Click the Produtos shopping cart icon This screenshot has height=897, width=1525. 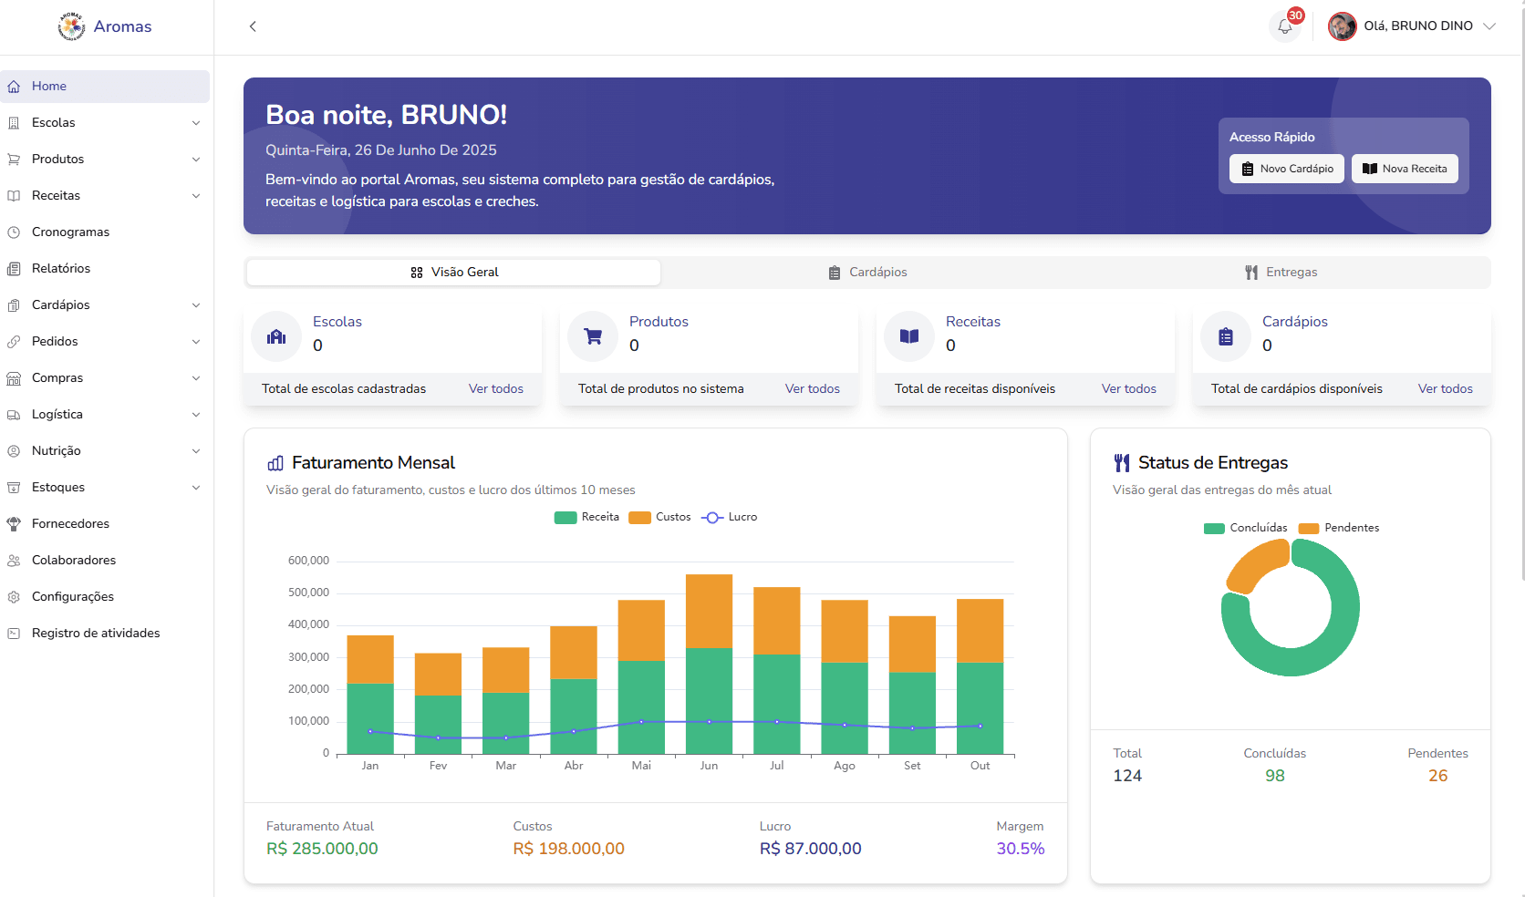pos(593,337)
